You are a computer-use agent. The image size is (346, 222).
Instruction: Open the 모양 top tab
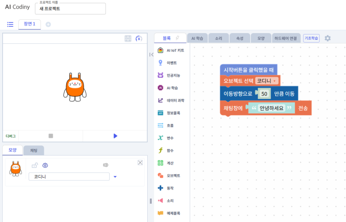click(x=261, y=38)
